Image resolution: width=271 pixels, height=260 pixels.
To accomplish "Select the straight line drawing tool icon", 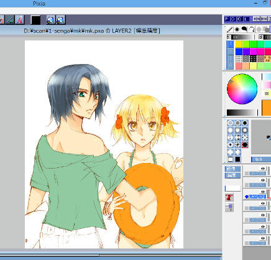I will (x=10, y=20).
